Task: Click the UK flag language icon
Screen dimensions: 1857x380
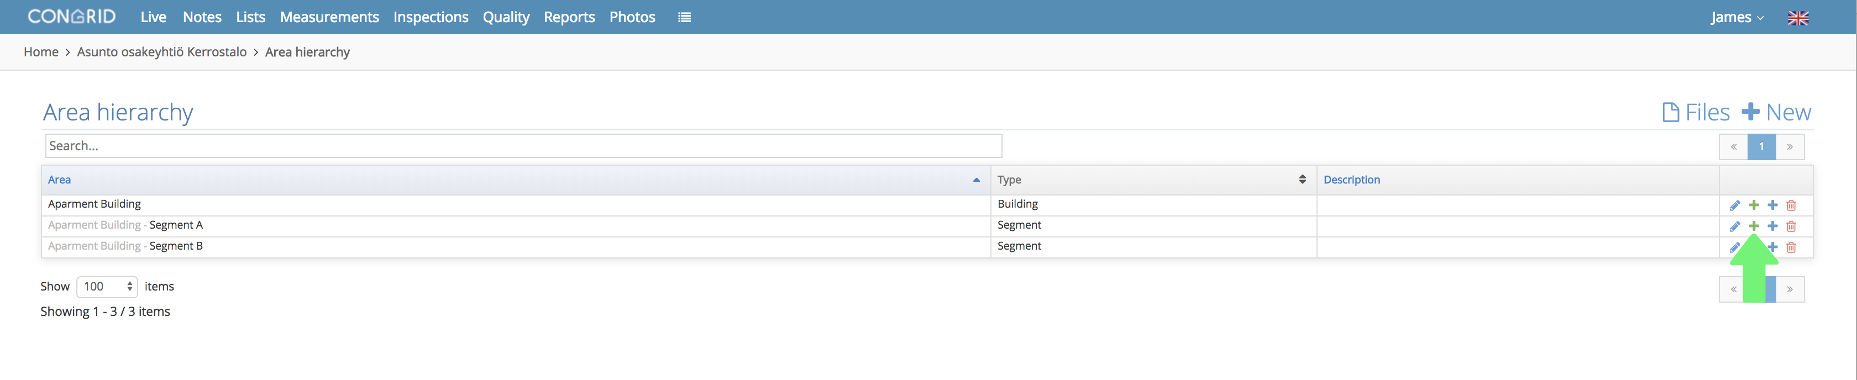Action: pos(1798,18)
